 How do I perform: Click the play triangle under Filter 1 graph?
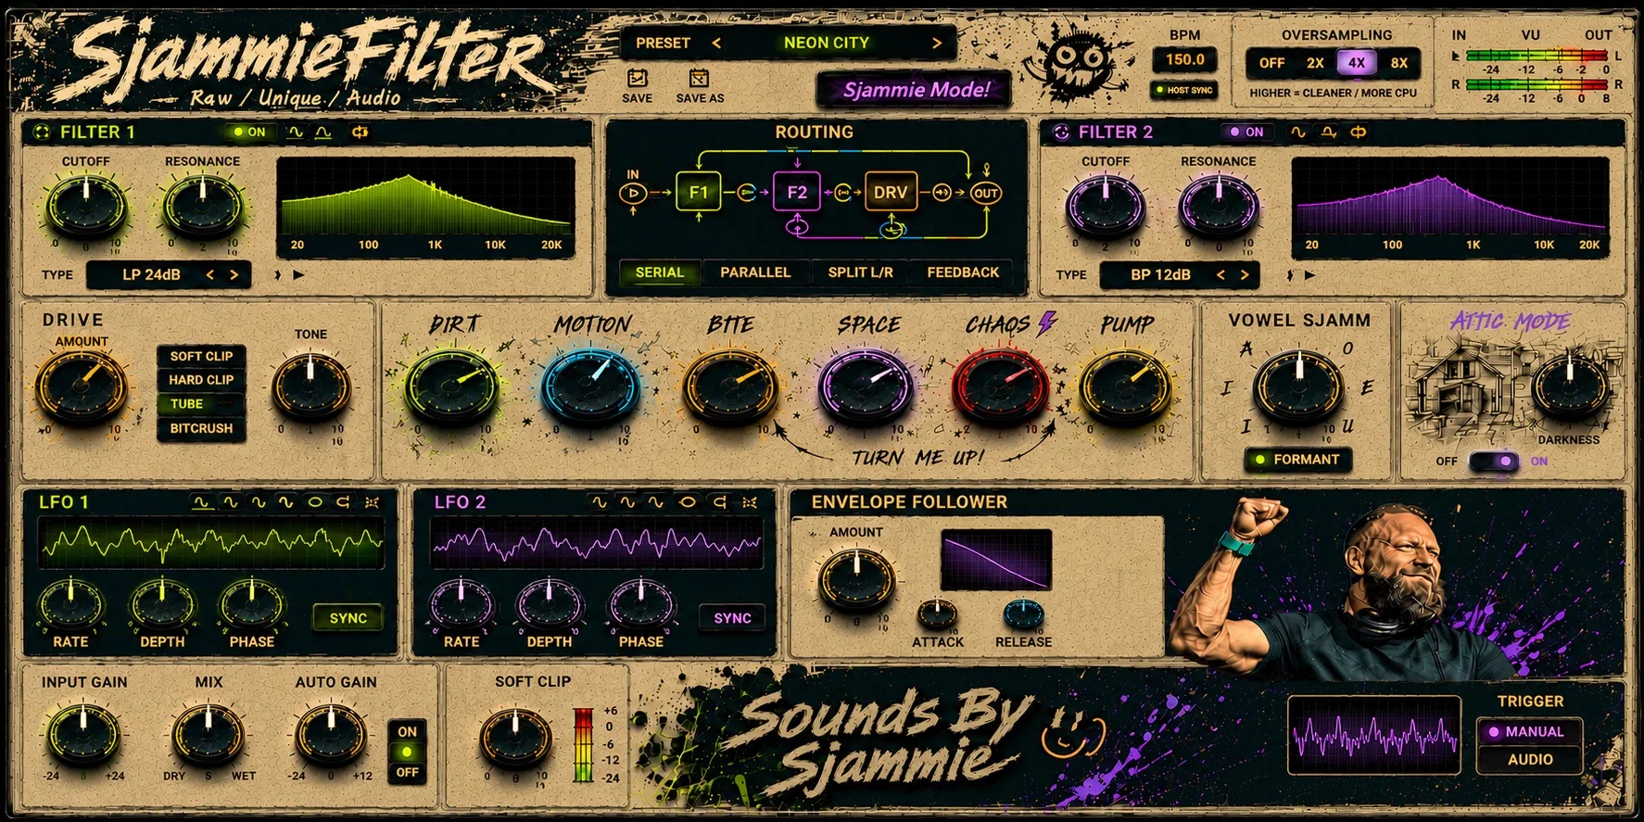coord(298,274)
